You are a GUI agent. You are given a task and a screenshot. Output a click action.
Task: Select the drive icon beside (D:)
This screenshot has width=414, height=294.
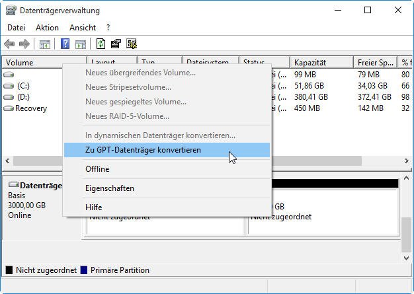9,97
